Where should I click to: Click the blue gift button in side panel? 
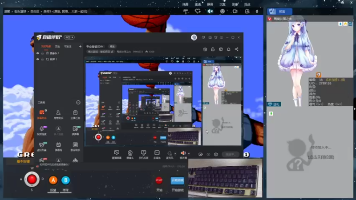point(274,104)
